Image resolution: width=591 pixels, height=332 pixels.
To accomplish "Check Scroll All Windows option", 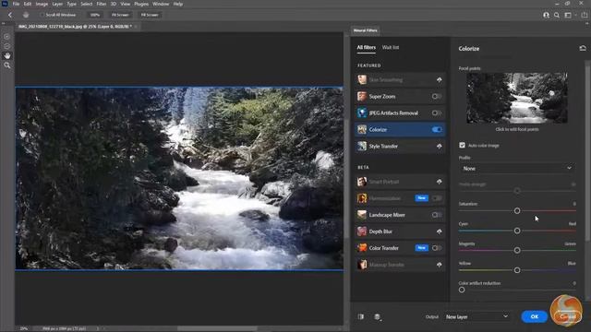I will coord(42,15).
